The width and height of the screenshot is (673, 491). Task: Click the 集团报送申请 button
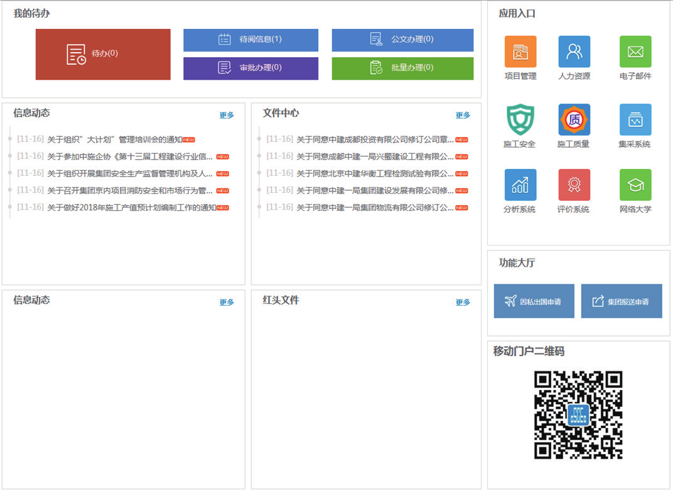pos(621,301)
